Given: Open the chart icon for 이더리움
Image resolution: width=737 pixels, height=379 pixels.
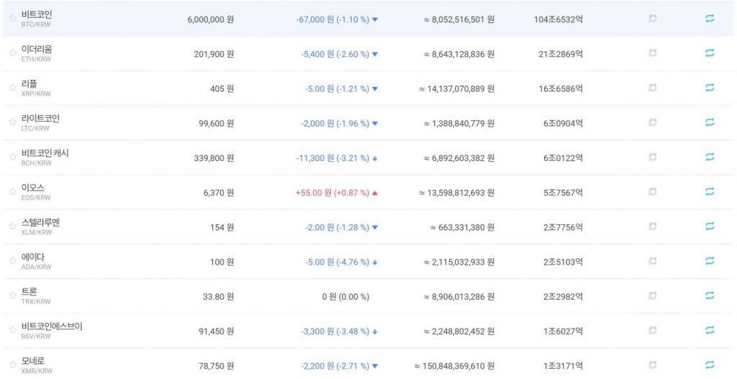Looking at the screenshot, I should (x=652, y=53).
